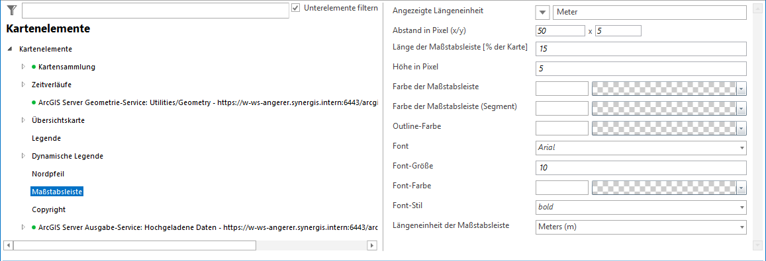This screenshot has height=261, width=766.
Task: Click the Outline-Farbe text field
Action: (x=562, y=128)
